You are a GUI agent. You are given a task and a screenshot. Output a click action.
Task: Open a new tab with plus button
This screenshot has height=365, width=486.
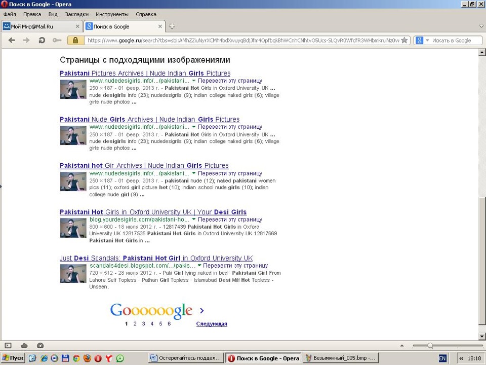pos(172,26)
